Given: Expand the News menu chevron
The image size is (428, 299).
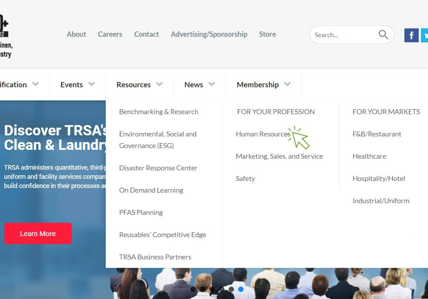Looking at the screenshot, I should tap(212, 84).
